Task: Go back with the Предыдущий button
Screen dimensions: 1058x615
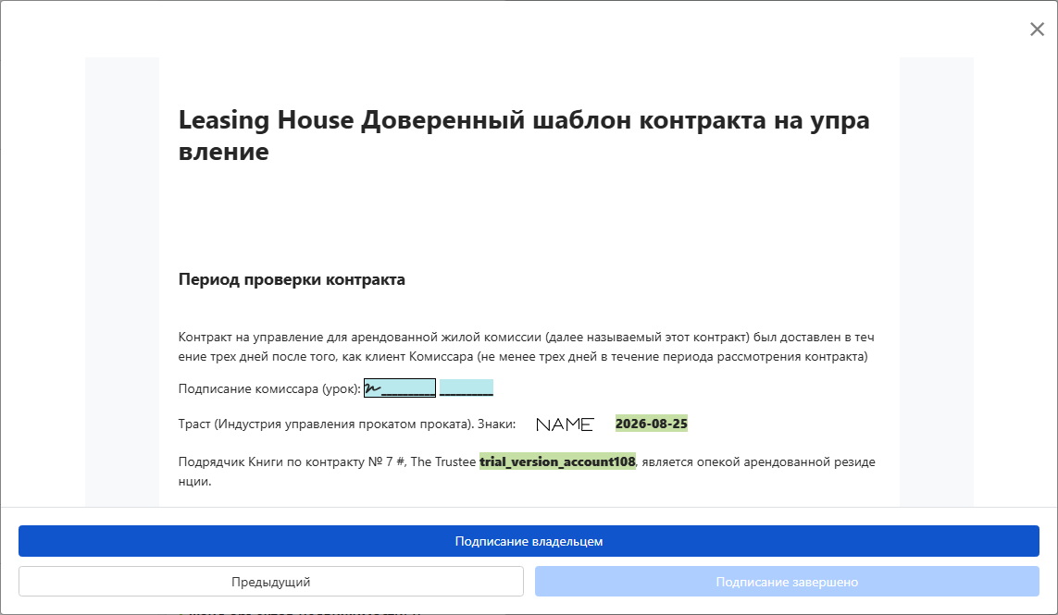Action: point(270,582)
